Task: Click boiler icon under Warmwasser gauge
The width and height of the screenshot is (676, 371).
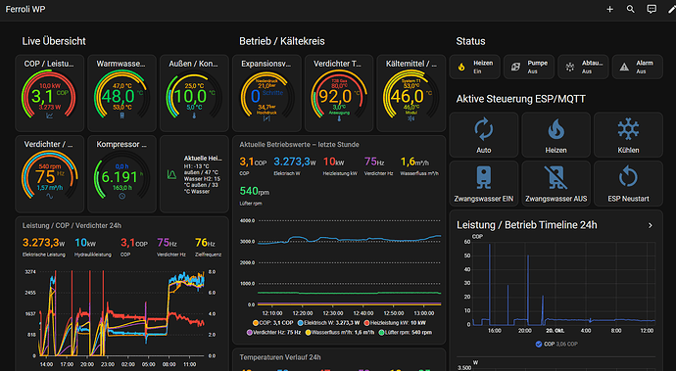Action: (x=122, y=116)
